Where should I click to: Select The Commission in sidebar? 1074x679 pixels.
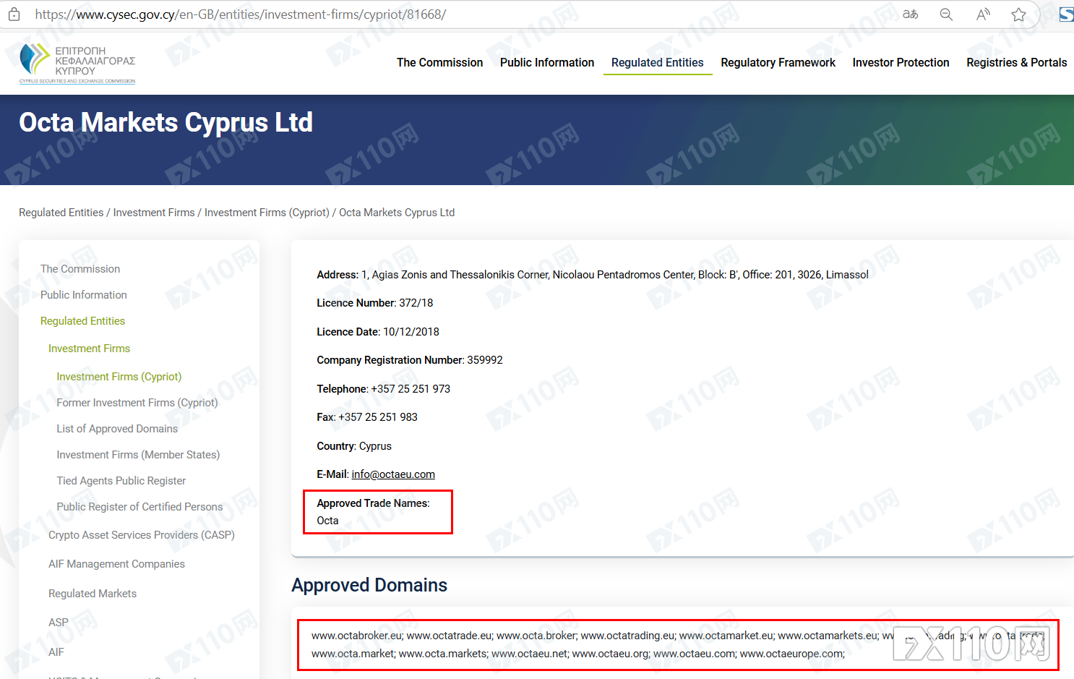(80, 269)
